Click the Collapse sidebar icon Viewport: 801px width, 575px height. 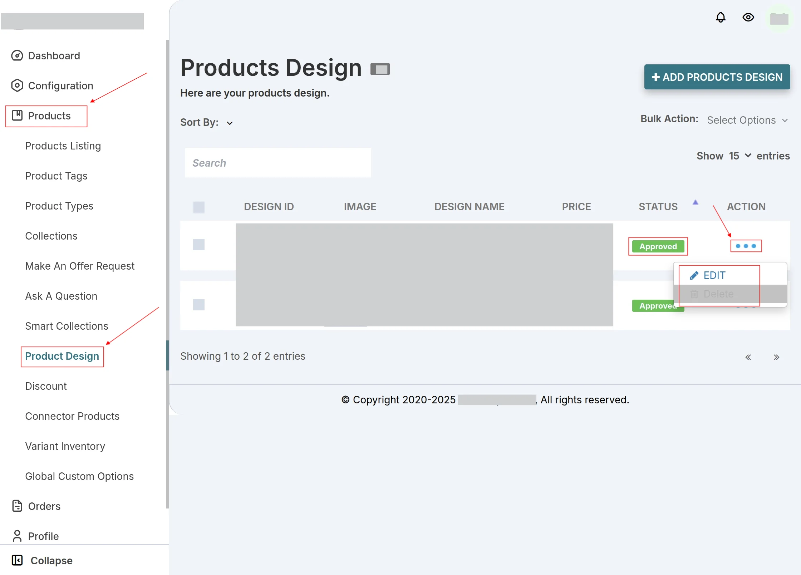17,560
